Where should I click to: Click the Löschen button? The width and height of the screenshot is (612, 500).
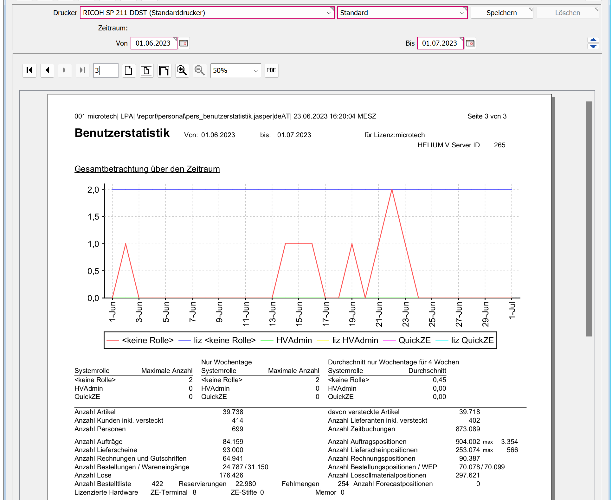pyautogui.click(x=567, y=13)
